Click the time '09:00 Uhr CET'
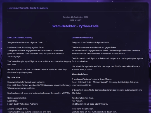Viewport: 151px width, 113px height. coord(75,20)
